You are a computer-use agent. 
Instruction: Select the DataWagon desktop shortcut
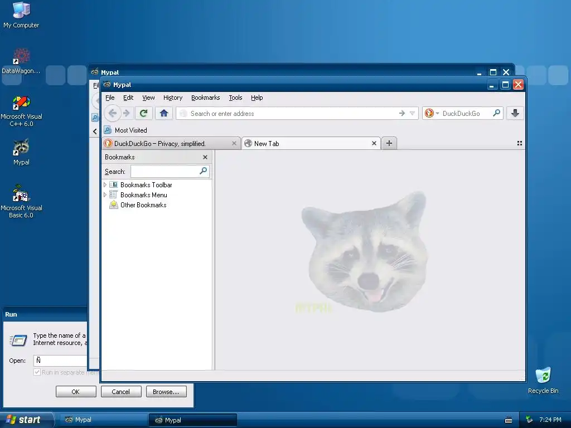(x=21, y=61)
